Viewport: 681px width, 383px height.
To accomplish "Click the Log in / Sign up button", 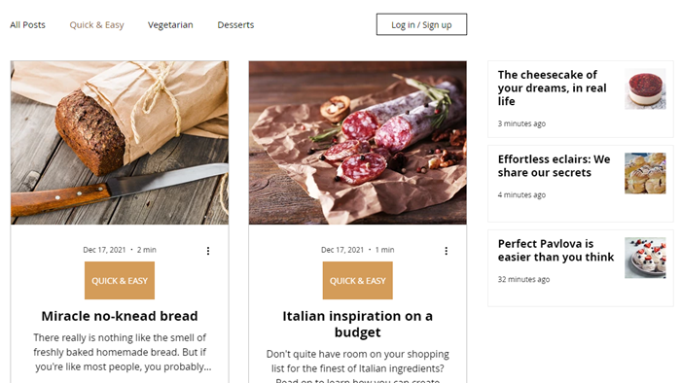I will tap(421, 24).
